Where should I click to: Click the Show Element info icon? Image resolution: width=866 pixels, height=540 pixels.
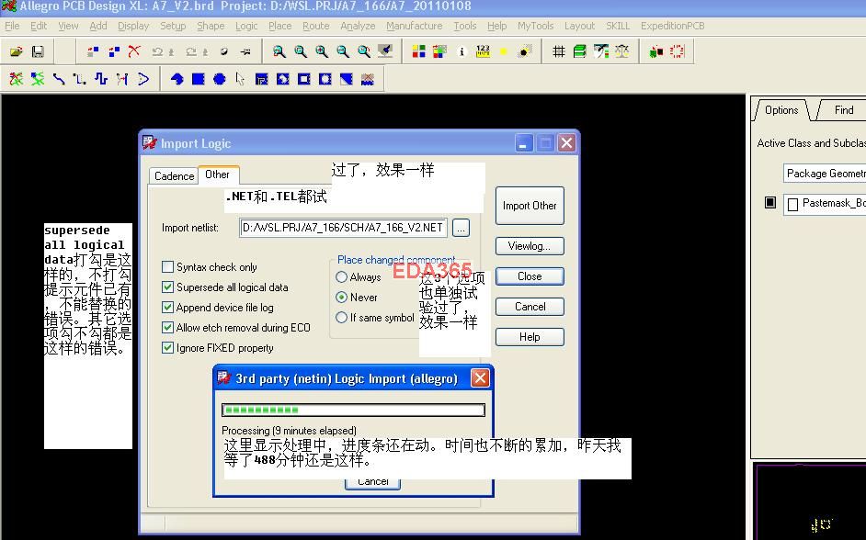tap(461, 51)
